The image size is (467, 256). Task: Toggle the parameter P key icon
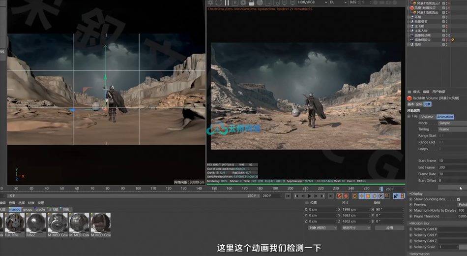click(380, 196)
